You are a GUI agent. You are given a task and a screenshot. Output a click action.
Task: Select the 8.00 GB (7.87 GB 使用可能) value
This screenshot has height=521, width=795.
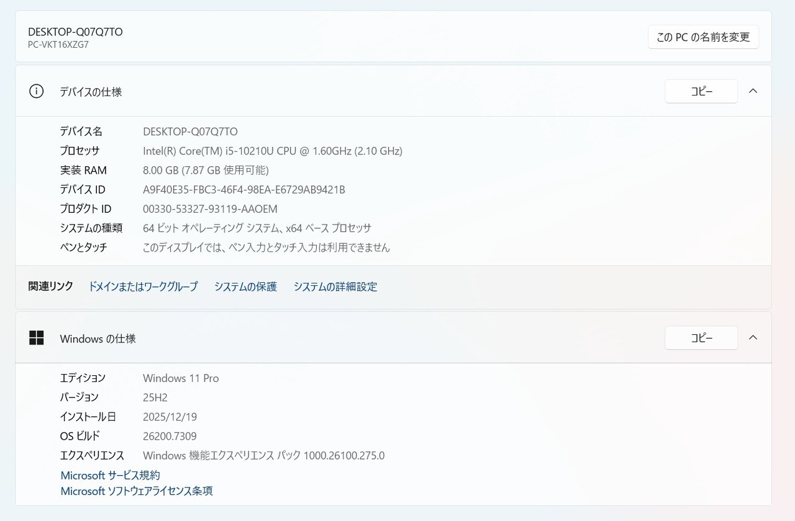(206, 170)
